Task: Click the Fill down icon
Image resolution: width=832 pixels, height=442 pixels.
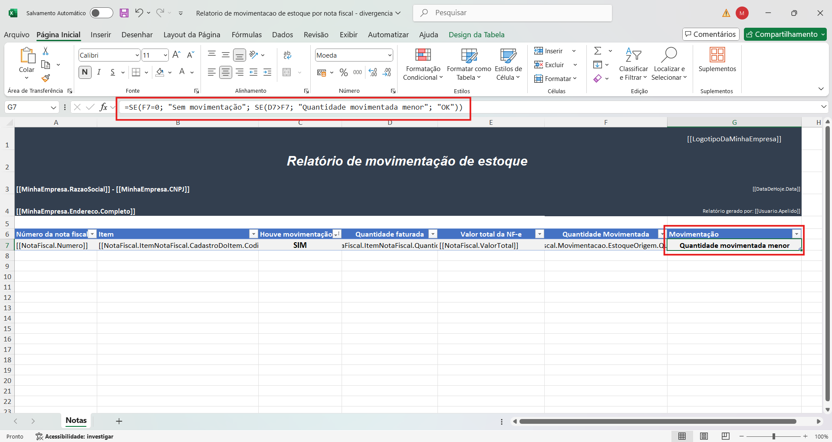Action: 598,65
